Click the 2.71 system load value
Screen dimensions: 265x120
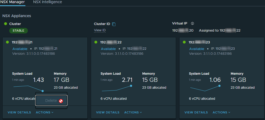tap(127, 80)
